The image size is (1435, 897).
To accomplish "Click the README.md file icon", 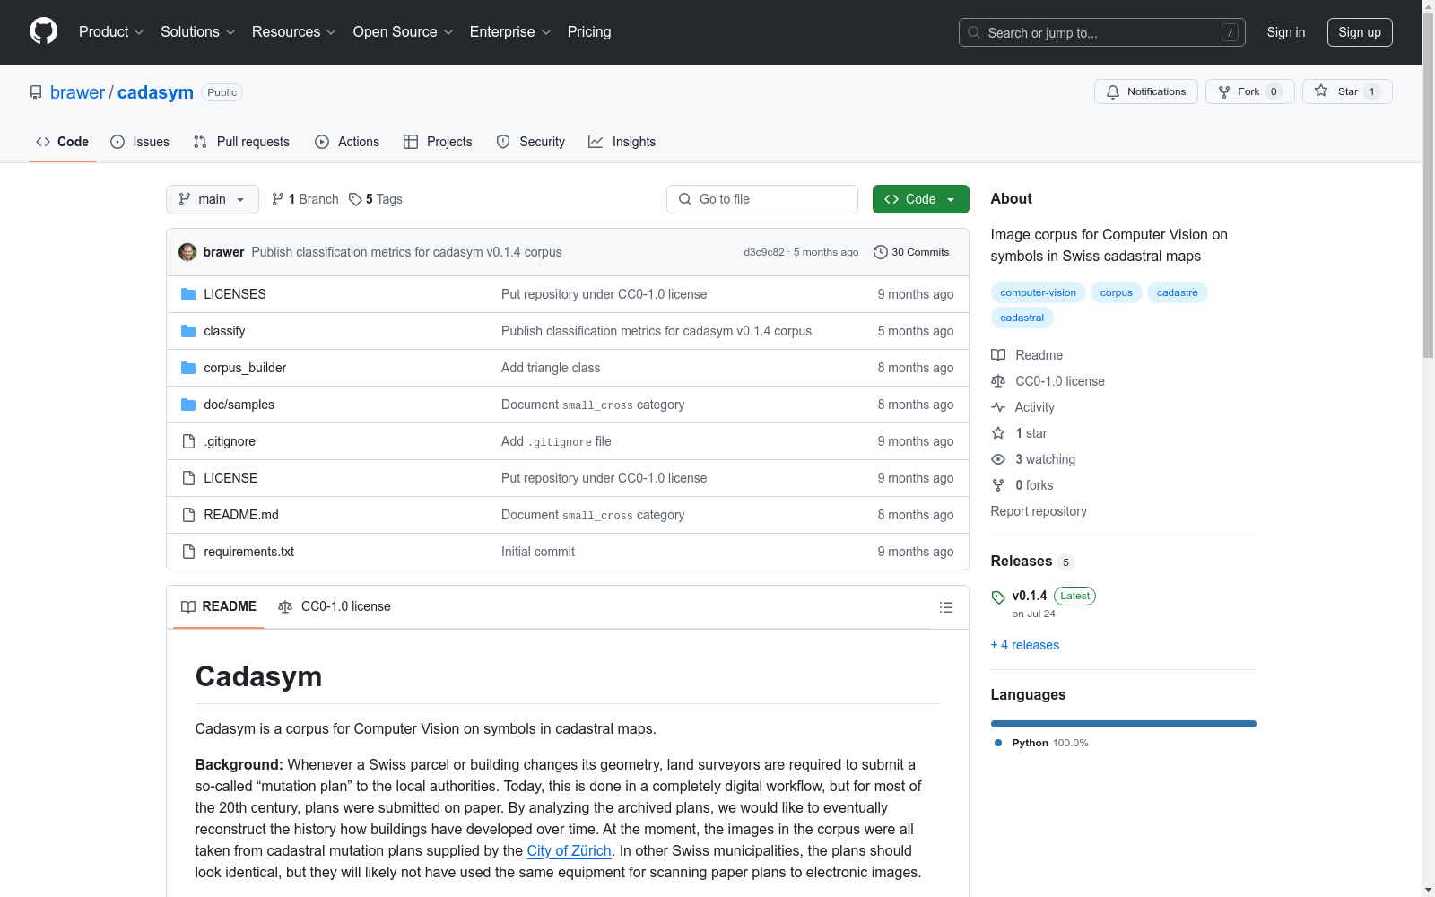I will (188, 515).
